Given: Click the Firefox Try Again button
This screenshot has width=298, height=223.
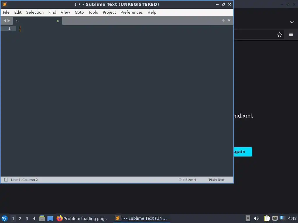Looking at the screenshot, I should (x=243, y=152).
